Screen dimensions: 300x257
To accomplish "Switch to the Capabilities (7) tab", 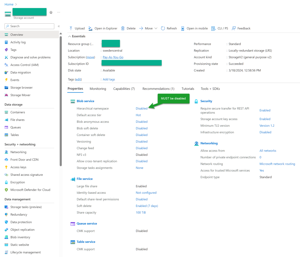I will [x=124, y=89].
